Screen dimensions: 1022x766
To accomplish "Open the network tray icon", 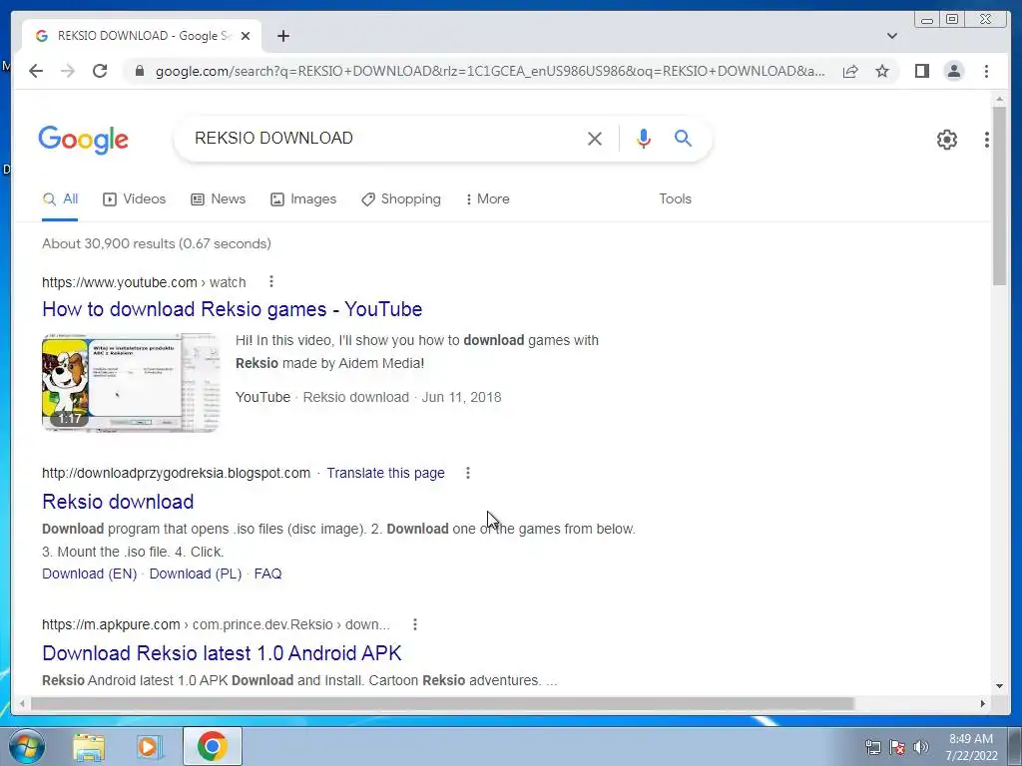I will (x=872, y=747).
